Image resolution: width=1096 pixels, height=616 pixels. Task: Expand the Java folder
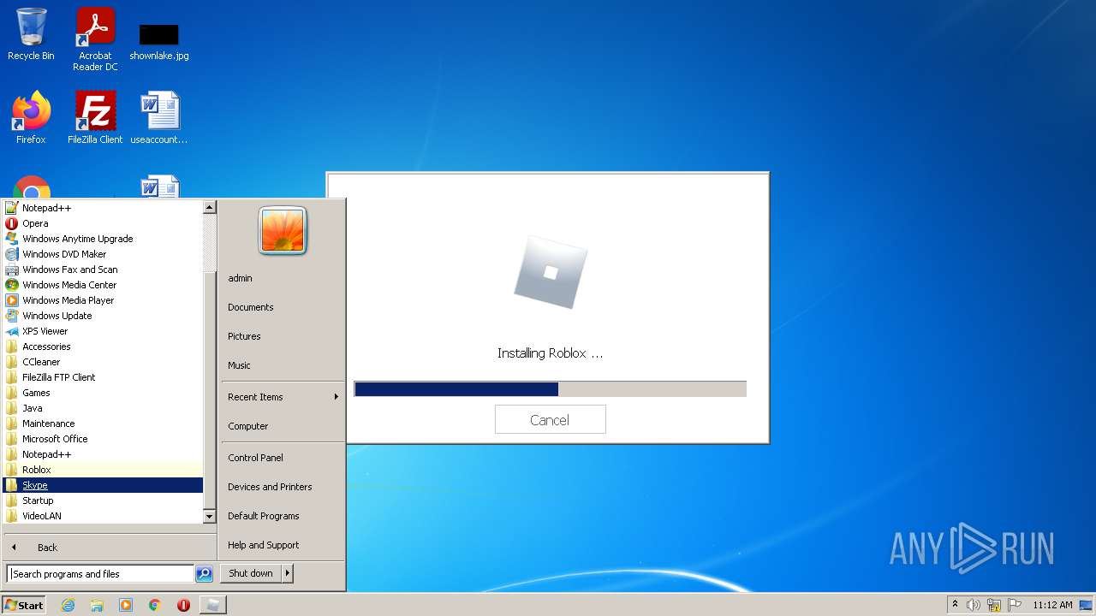[x=103, y=408]
